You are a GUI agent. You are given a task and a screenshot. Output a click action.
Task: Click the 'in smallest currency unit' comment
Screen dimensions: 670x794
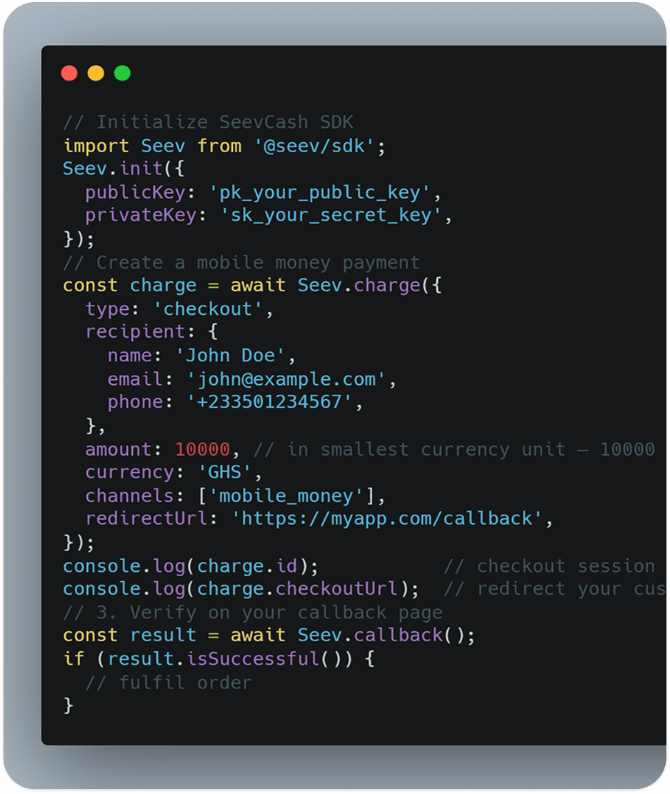tap(409, 450)
